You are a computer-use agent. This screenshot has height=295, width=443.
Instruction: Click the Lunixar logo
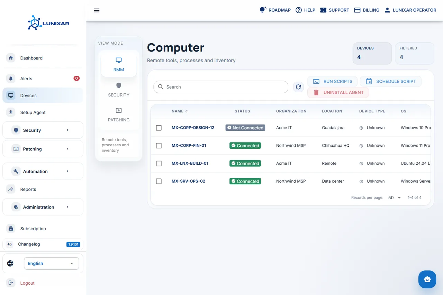click(x=48, y=22)
